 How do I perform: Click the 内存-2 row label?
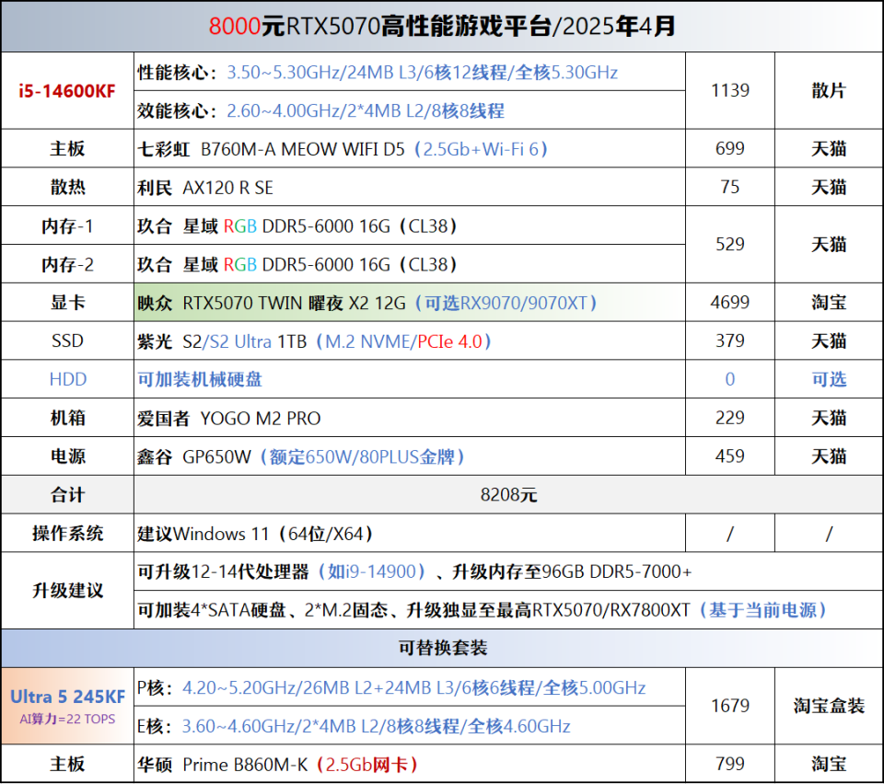pos(67,264)
